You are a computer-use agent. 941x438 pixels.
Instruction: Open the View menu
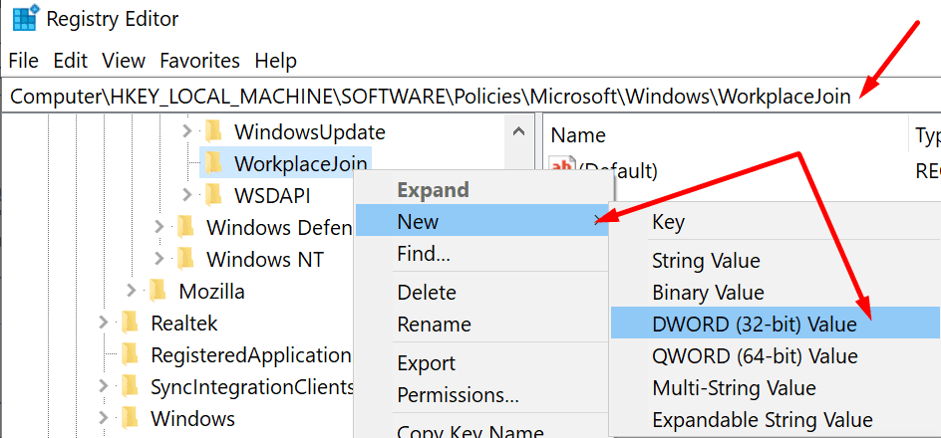124,61
